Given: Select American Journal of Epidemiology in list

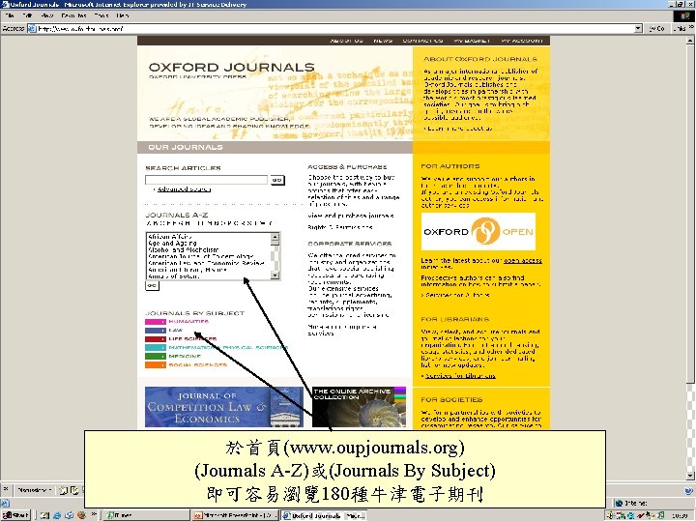Looking at the screenshot, I should tap(201, 256).
